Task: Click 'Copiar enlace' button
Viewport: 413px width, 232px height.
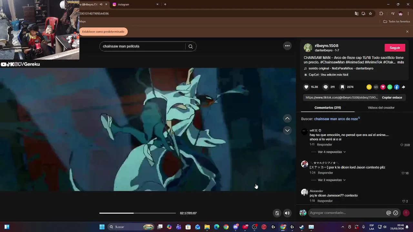Action: coord(392,97)
